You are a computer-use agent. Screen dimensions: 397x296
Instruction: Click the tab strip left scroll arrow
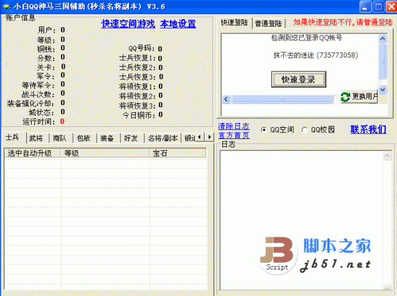pyautogui.click(x=200, y=137)
